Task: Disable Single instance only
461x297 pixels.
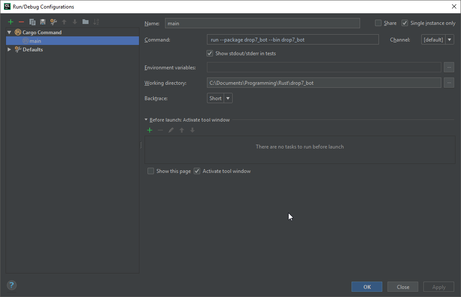Action: [x=405, y=23]
